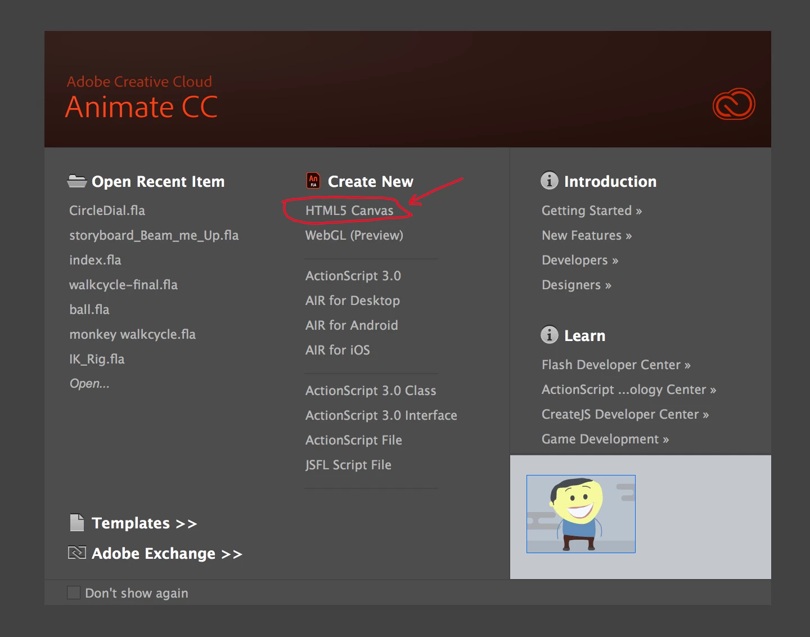Expand Adobe Exchange >> section
Screen dimensions: 810x637
point(167,554)
